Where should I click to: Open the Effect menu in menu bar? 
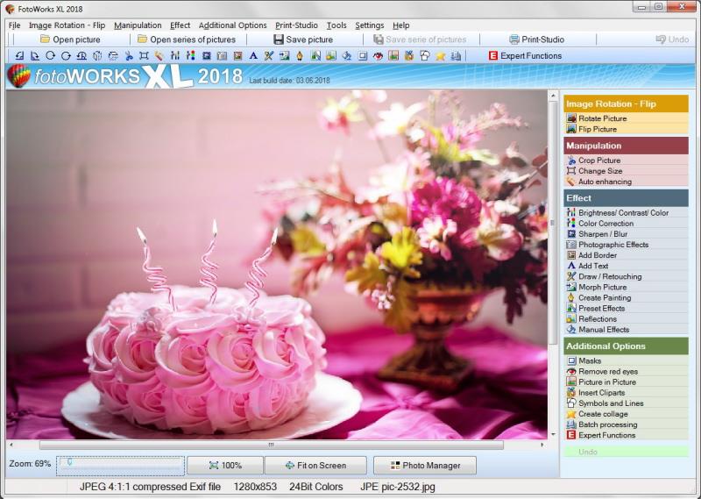[180, 25]
